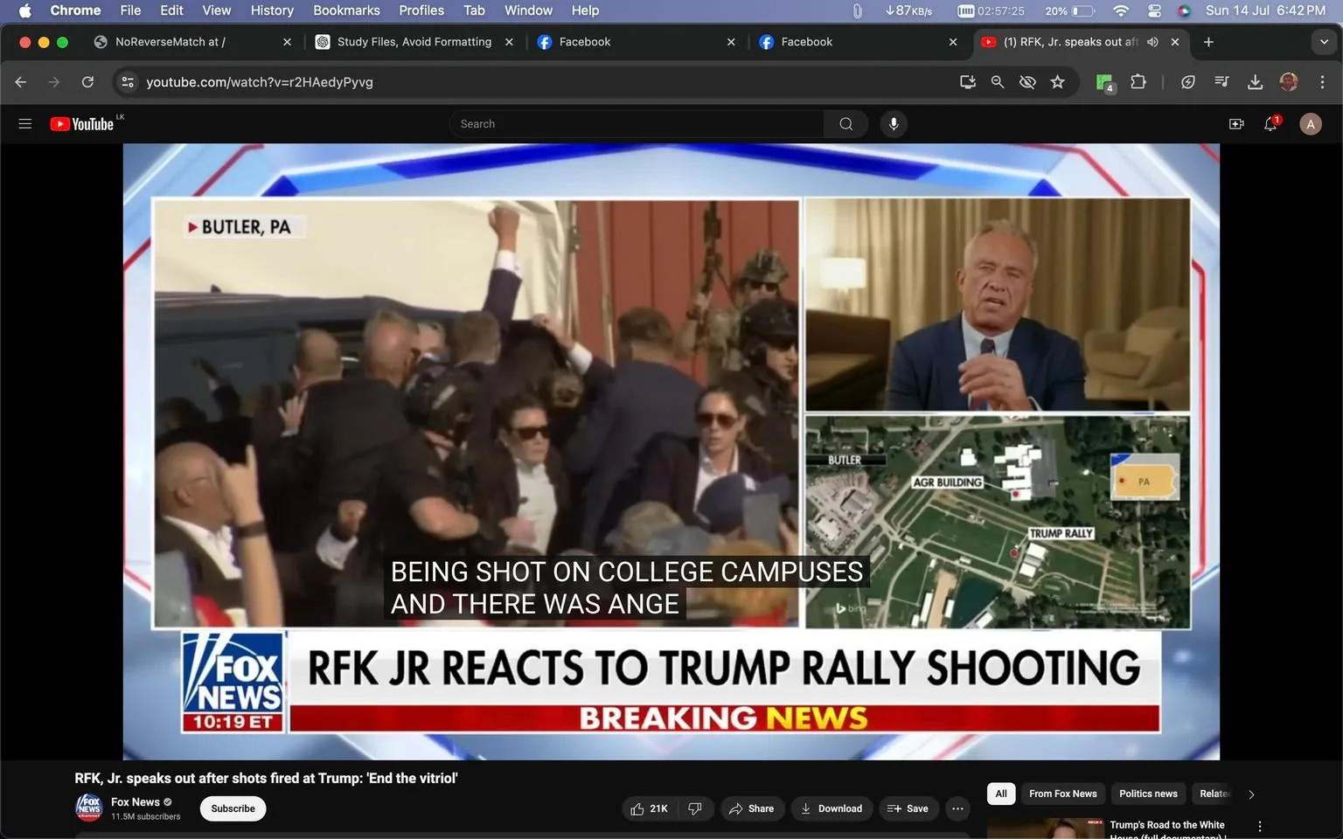Expand the next chips arrow in sidebar
This screenshot has width=1343, height=839.
tap(1251, 794)
